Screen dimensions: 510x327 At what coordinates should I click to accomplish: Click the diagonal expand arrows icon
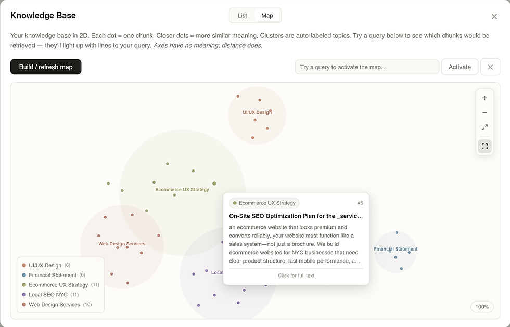(x=484, y=127)
